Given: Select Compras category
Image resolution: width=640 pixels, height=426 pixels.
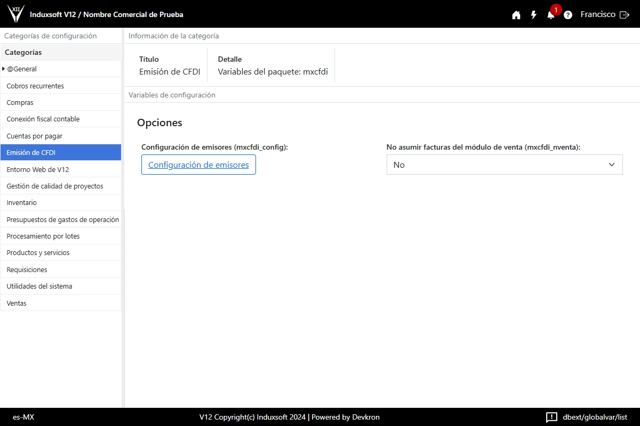Looking at the screenshot, I should click(20, 102).
